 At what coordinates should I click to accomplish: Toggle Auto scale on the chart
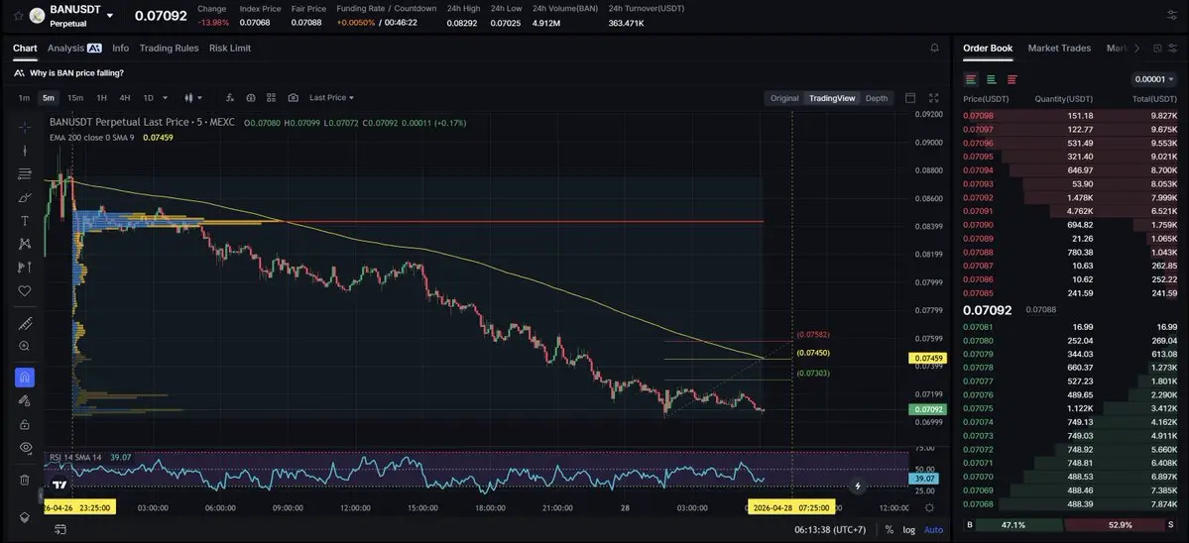click(933, 530)
